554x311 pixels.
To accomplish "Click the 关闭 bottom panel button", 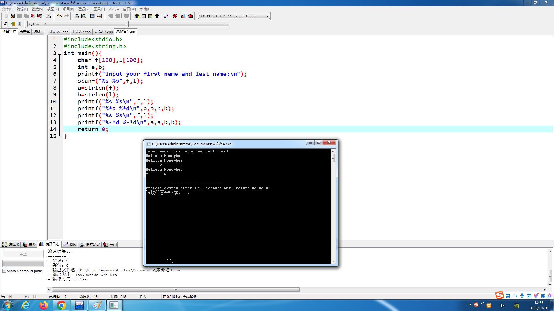I will 110,244.
